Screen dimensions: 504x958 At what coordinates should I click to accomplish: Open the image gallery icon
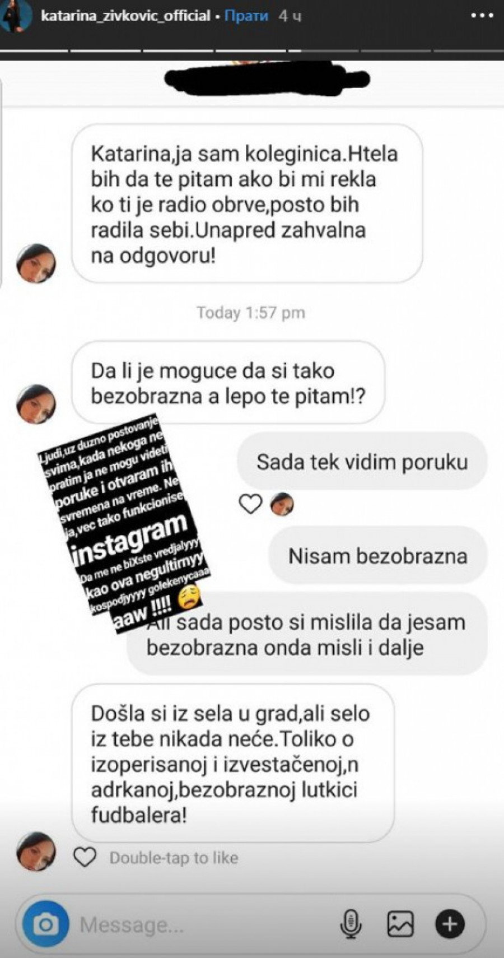tap(400, 924)
